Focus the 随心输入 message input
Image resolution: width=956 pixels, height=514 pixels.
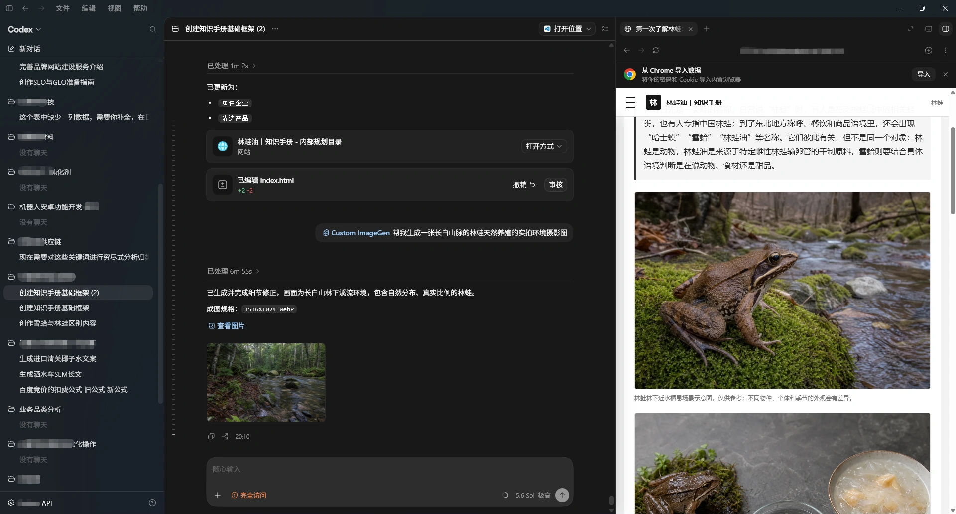pyautogui.click(x=389, y=469)
